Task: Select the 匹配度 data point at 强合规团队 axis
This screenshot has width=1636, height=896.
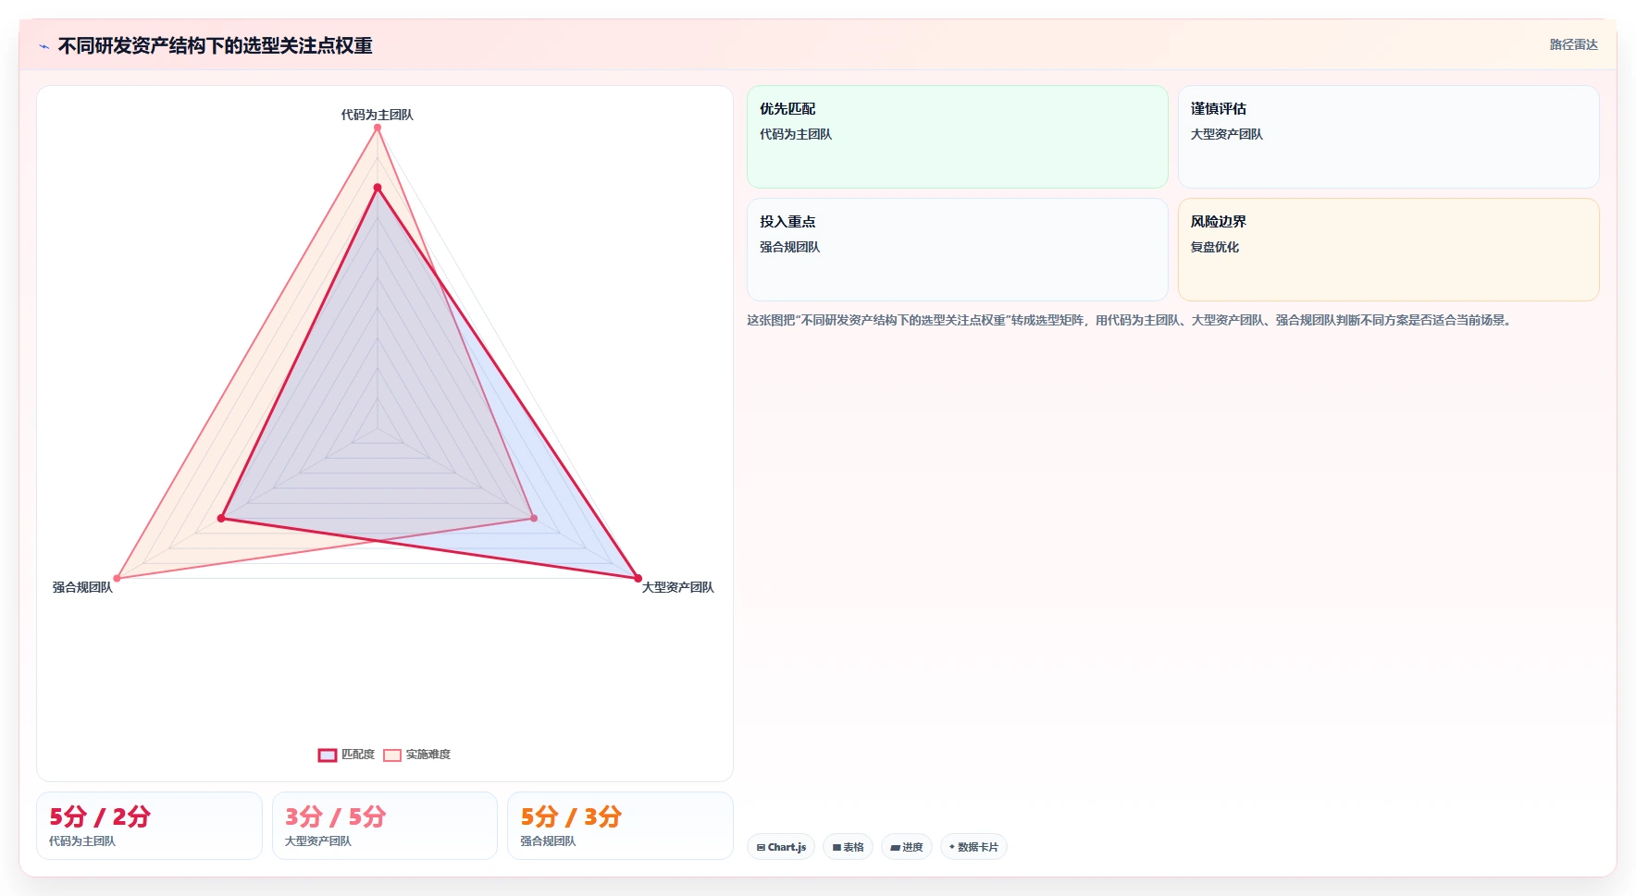Action: [221, 519]
